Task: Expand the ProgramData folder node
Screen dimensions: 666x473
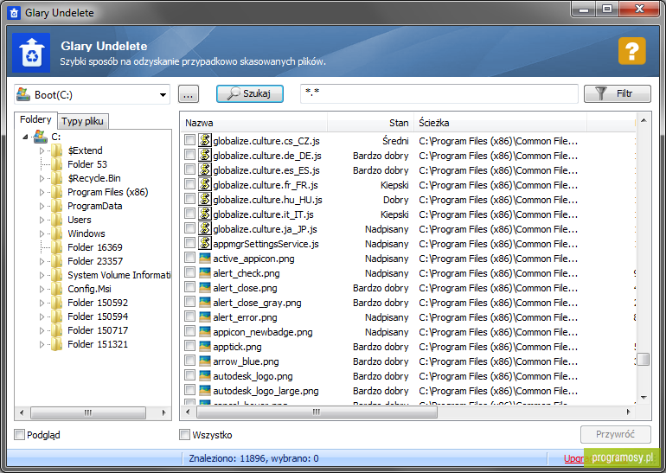Action: (42, 206)
